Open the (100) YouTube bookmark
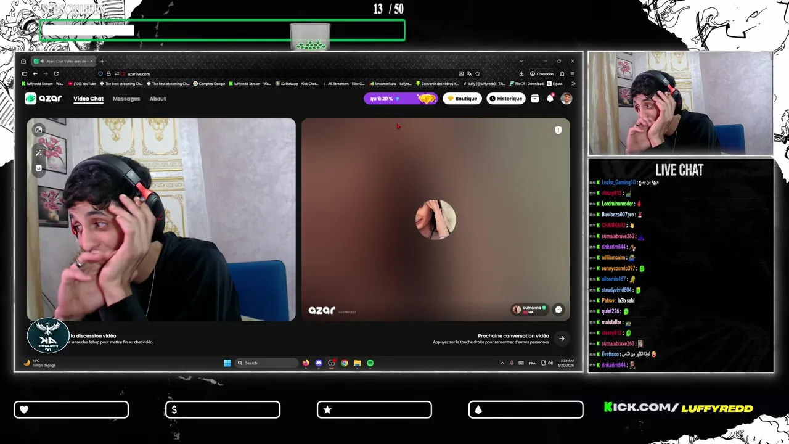This screenshot has height=444, width=789. point(82,84)
